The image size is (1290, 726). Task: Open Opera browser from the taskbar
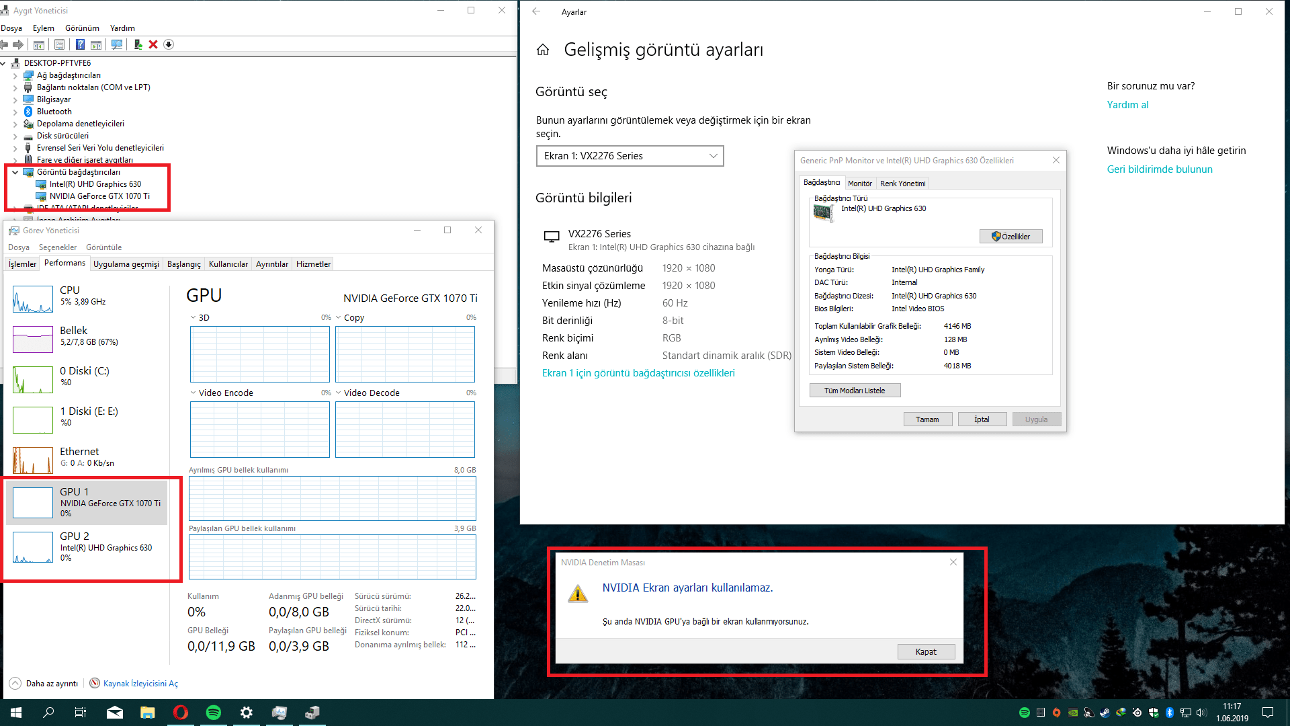click(x=180, y=713)
